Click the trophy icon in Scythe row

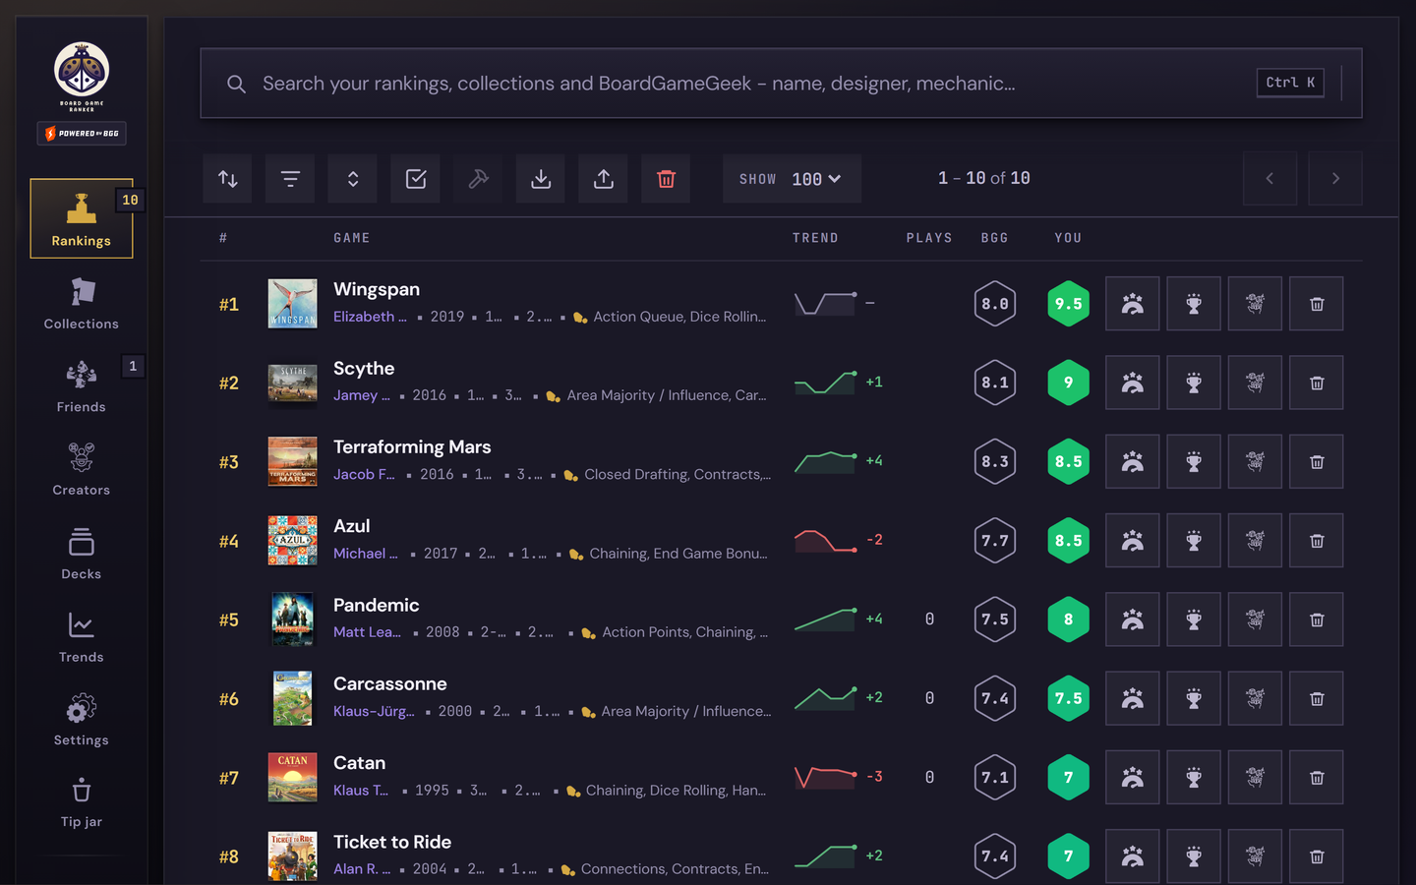point(1194,383)
